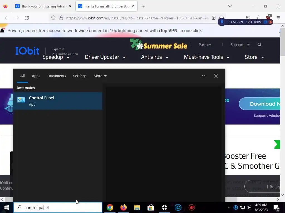Open the Firefox extensions puzzle icon
Screen dimensions: 285x213
tap(258, 17)
